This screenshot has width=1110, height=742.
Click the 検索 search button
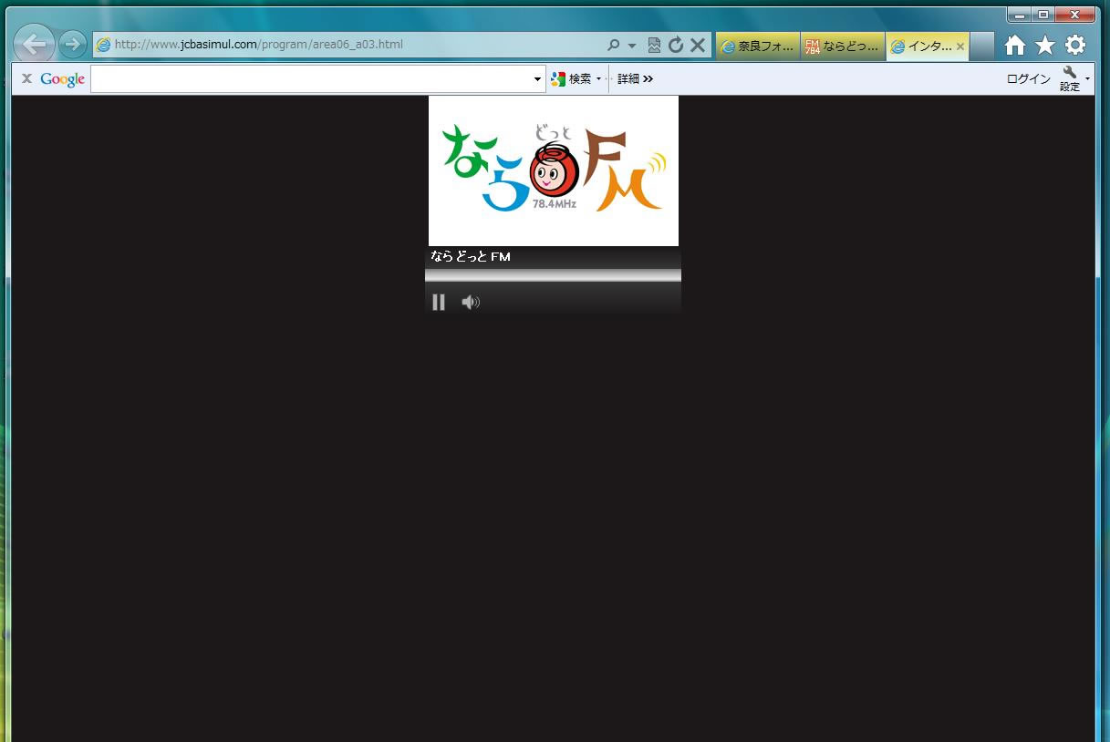572,79
